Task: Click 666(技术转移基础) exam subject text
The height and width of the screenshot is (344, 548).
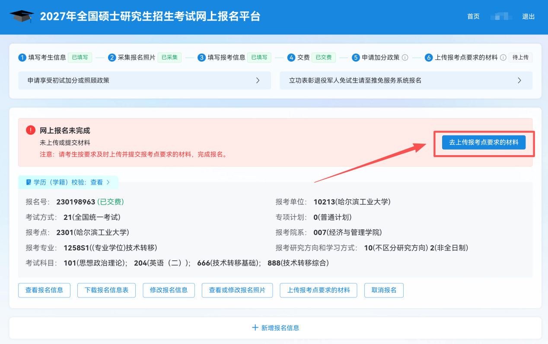Action: coord(229,263)
